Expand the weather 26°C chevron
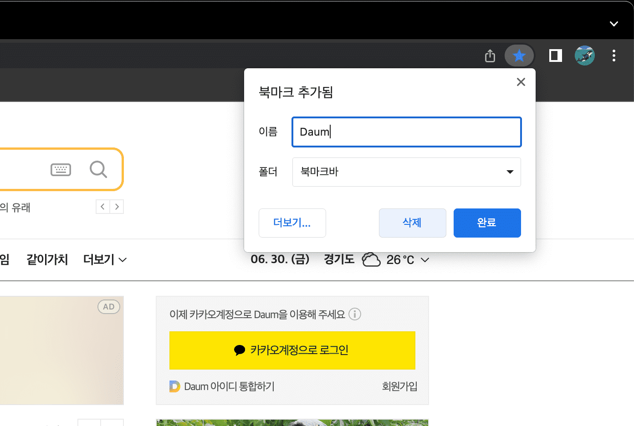634x426 pixels. click(x=424, y=260)
